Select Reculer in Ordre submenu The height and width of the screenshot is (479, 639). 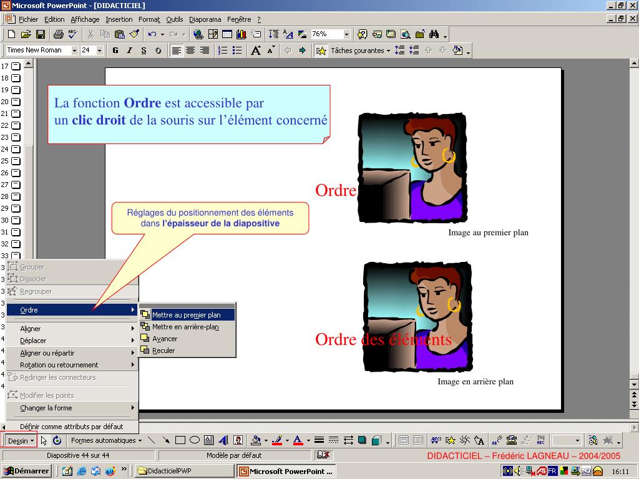tap(187, 351)
